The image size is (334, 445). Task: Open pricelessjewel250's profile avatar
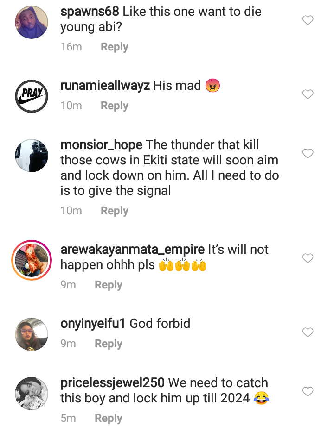(x=32, y=394)
